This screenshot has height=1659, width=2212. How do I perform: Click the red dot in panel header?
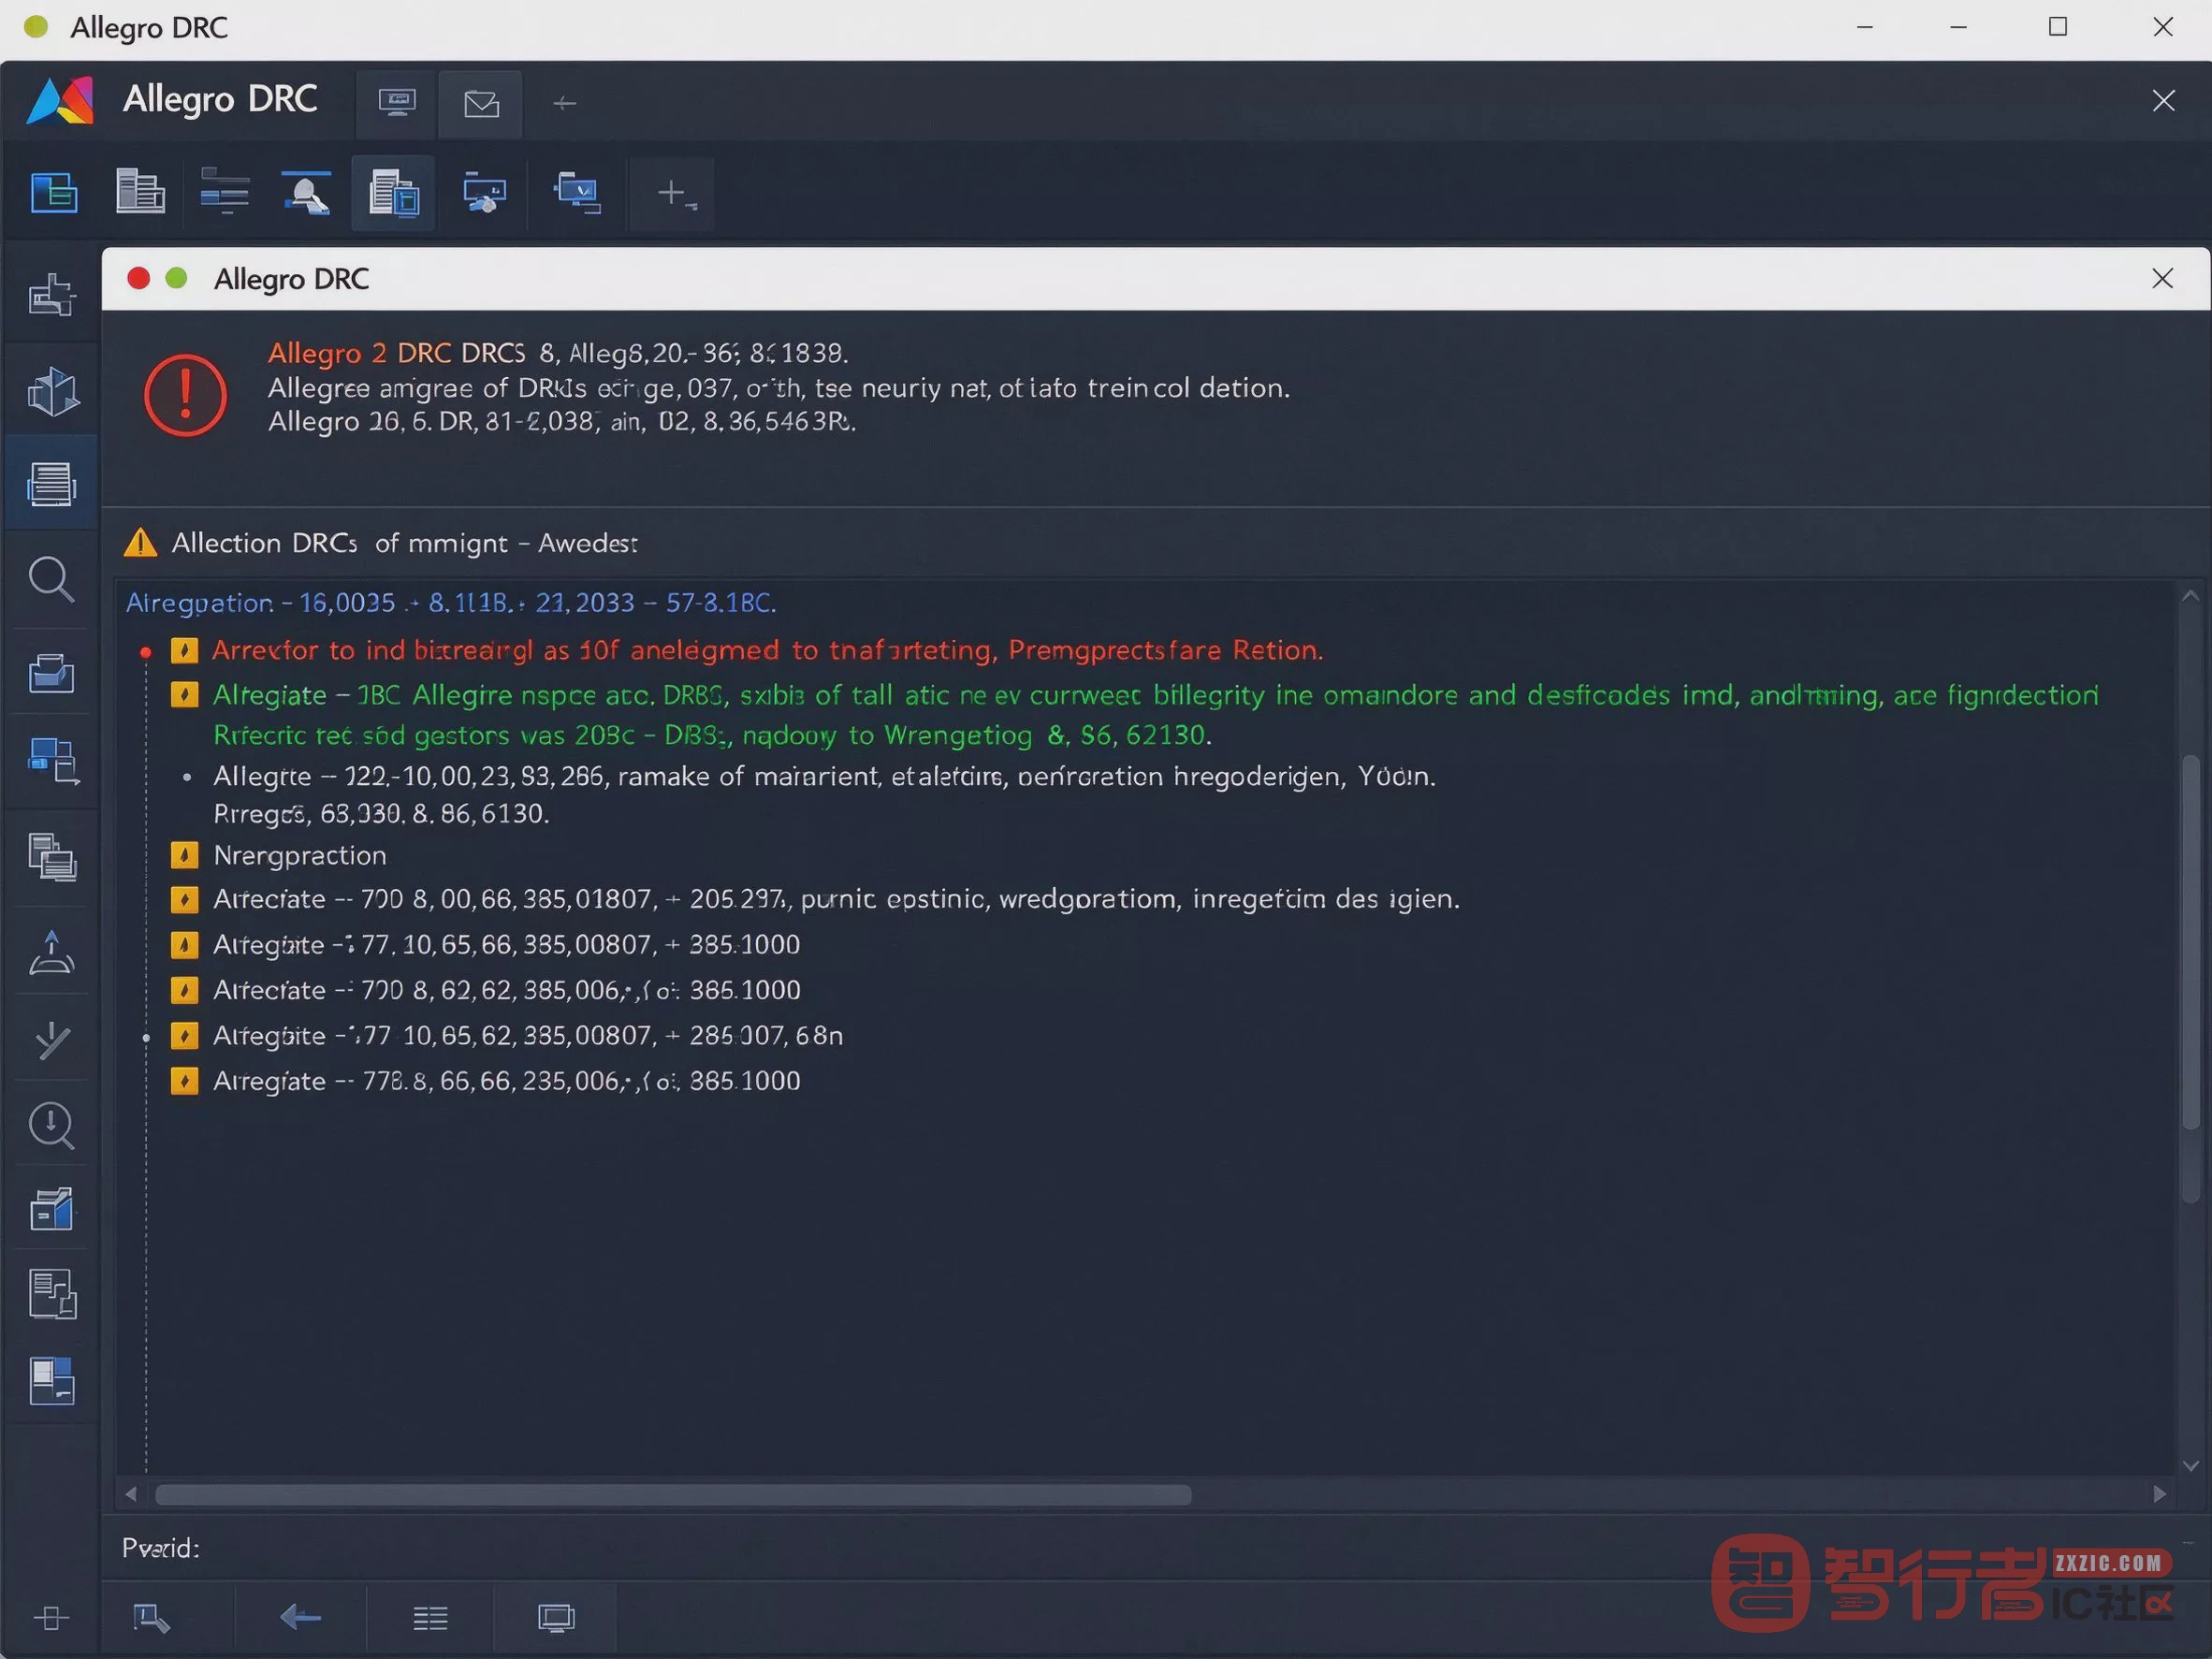139,279
